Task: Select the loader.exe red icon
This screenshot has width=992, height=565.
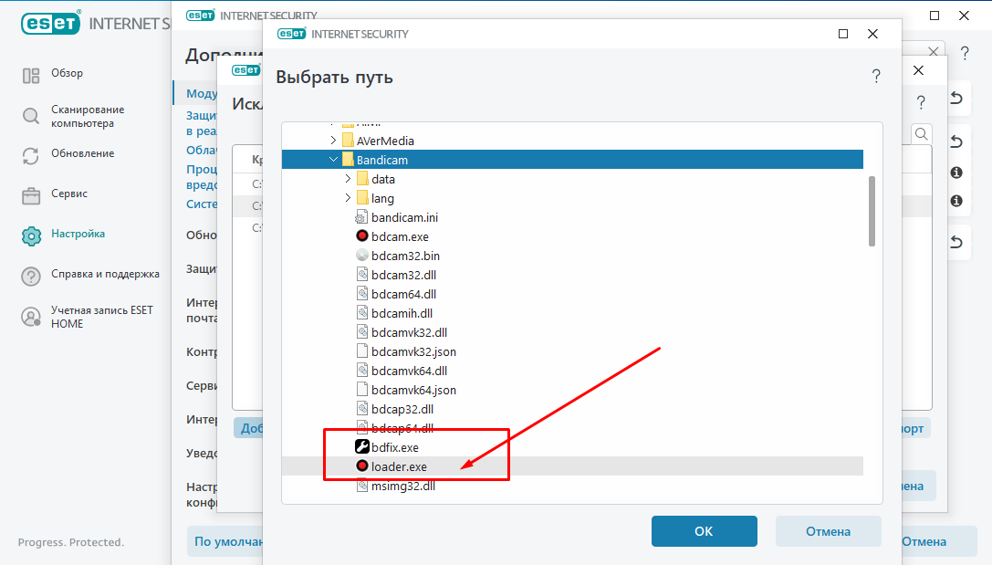Action: [x=362, y=466]
